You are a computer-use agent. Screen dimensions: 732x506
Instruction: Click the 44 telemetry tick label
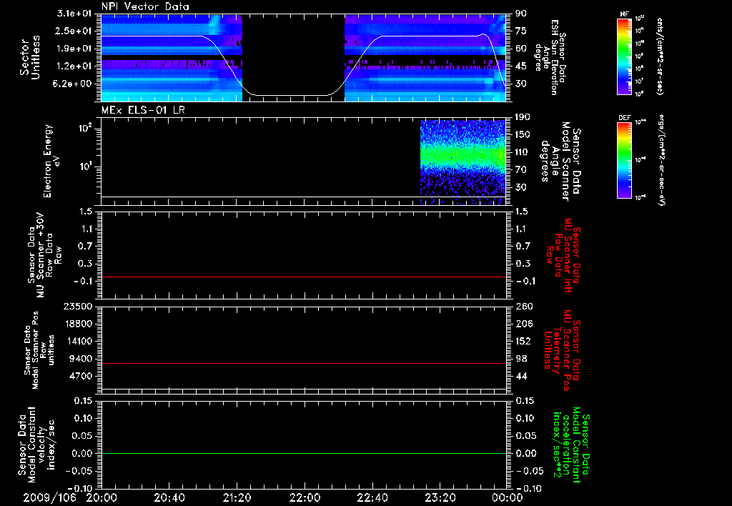[521, 376]
